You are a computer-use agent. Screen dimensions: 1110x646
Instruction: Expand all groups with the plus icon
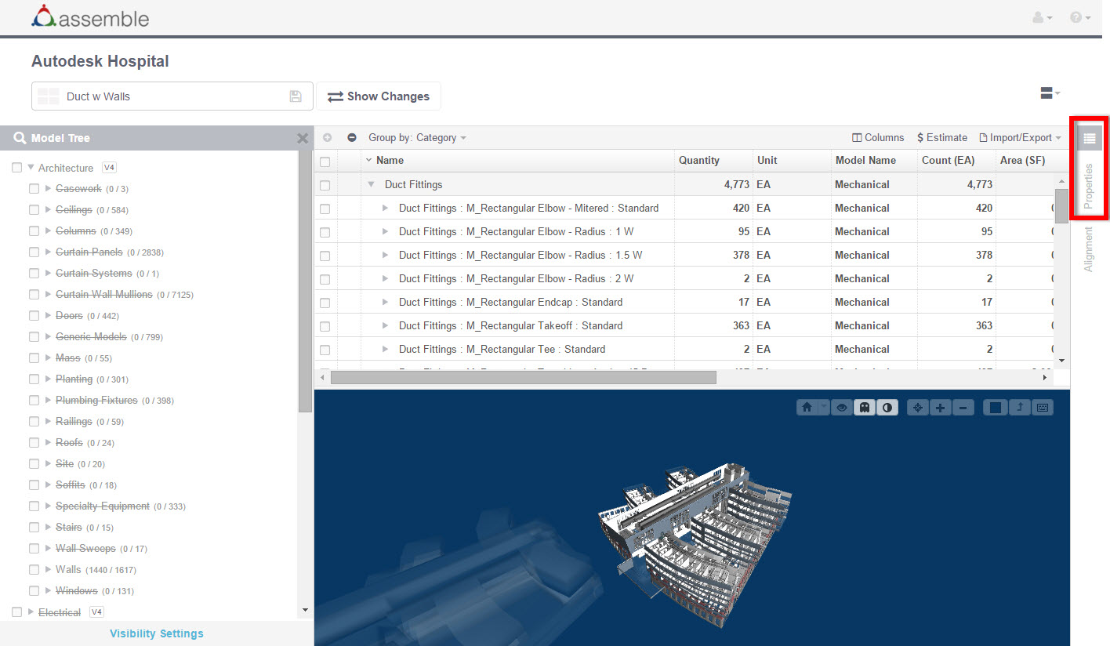click(x=327, y=137)
